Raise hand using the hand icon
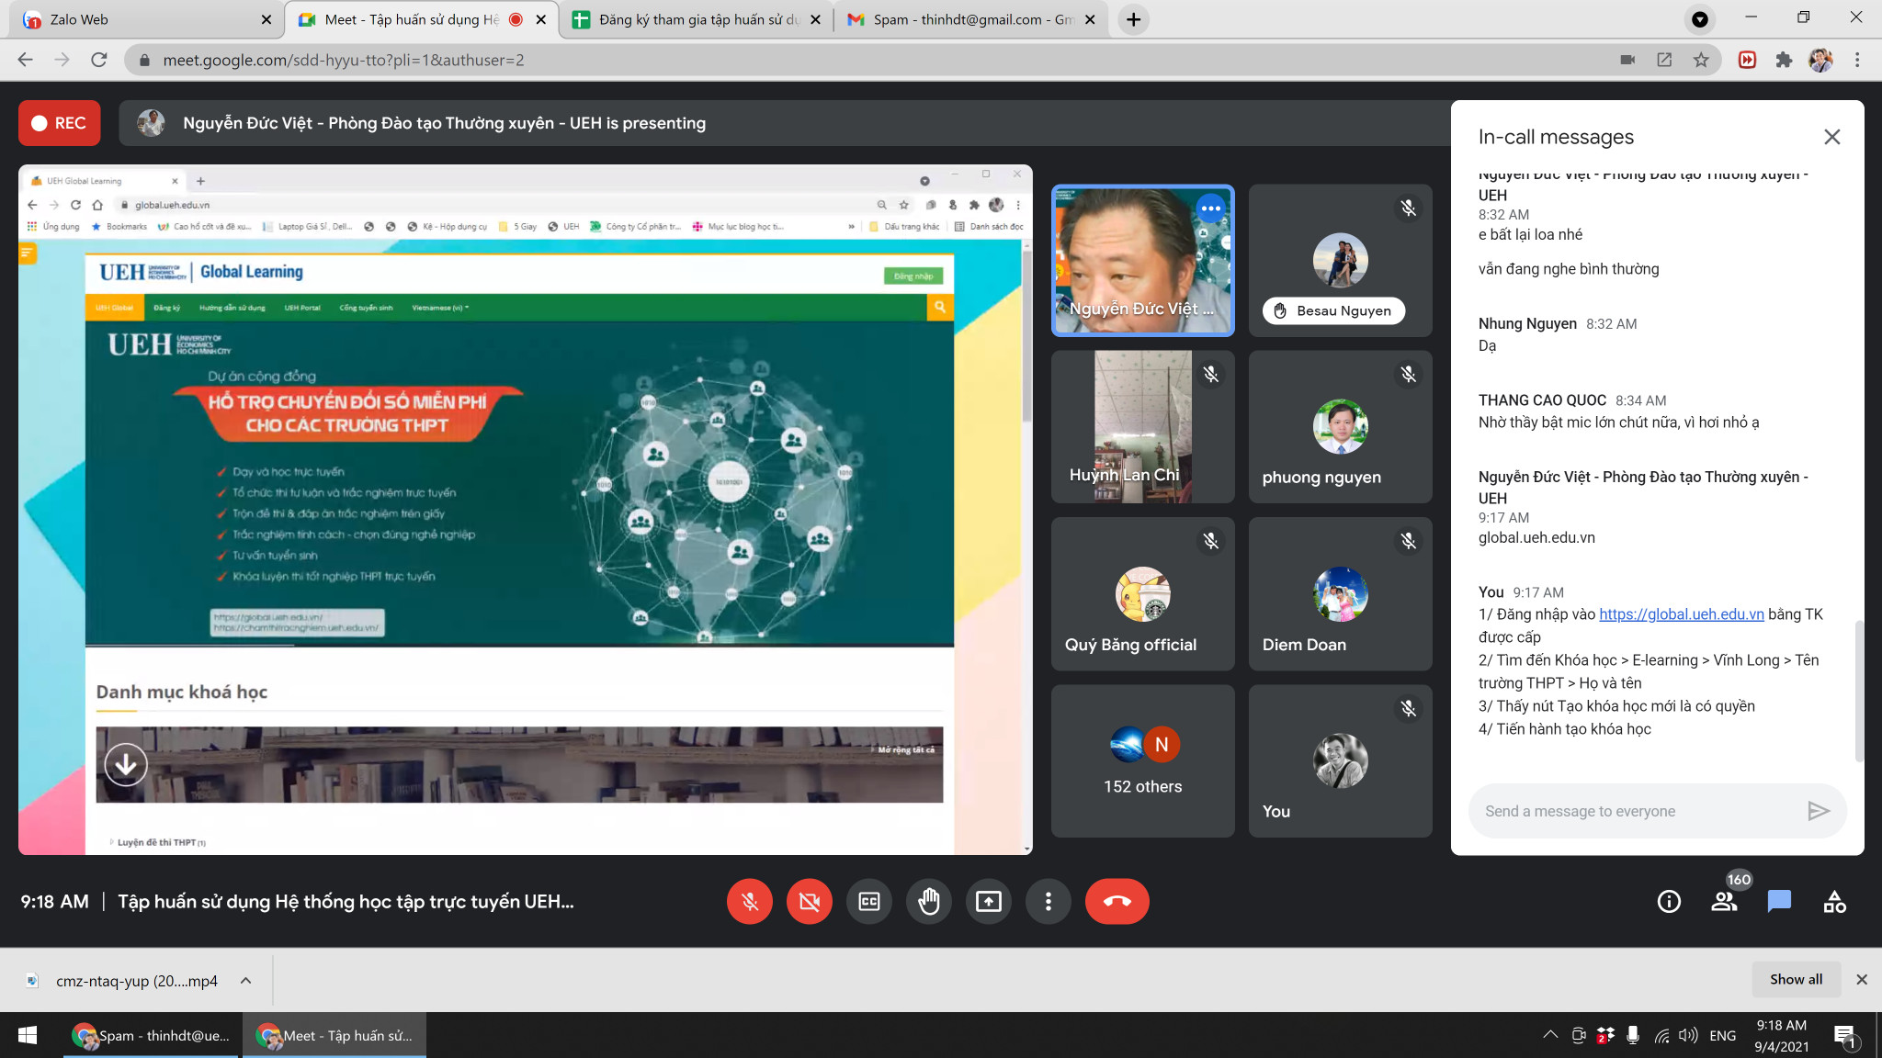 (x=929, y=902)
